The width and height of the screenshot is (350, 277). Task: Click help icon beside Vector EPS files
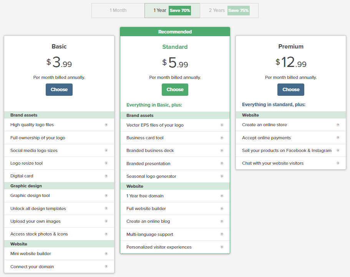click(x=222, y=125)
